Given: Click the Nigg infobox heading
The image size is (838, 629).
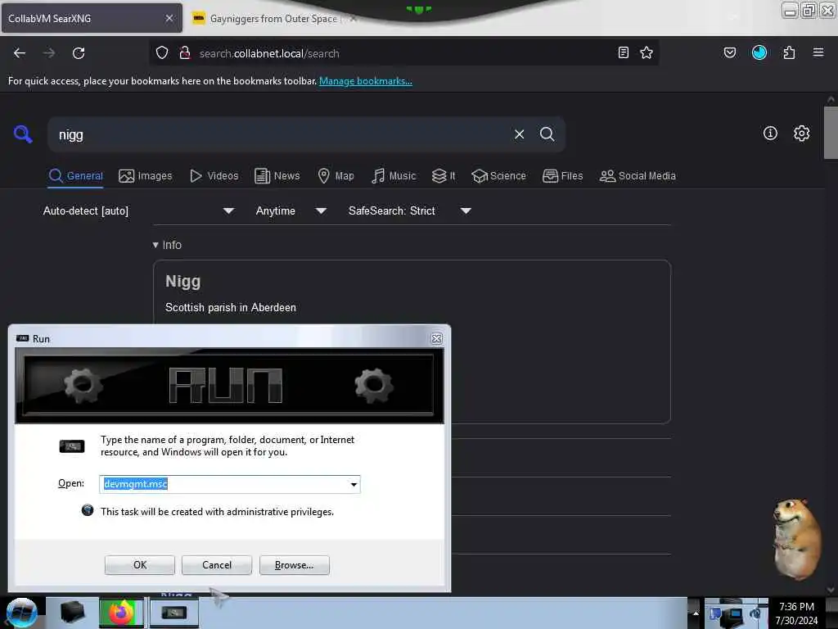Looking at the screenshot, I should pyautogui.click(x=182, y=282).
